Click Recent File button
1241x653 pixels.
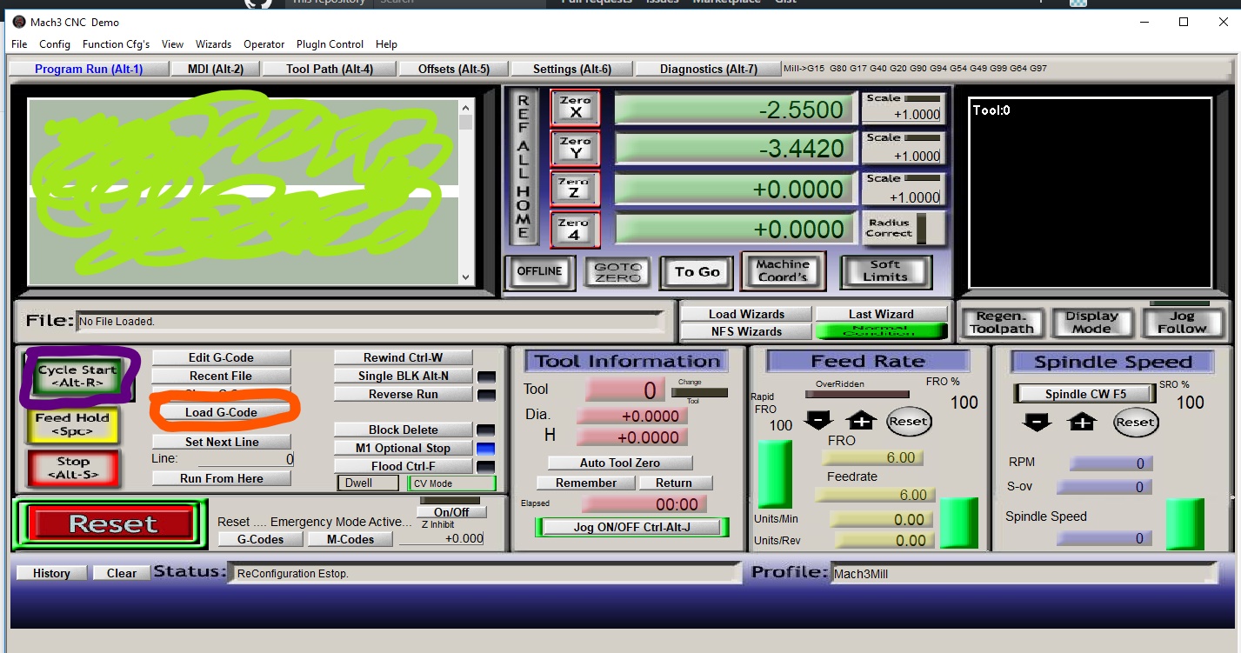221,376
